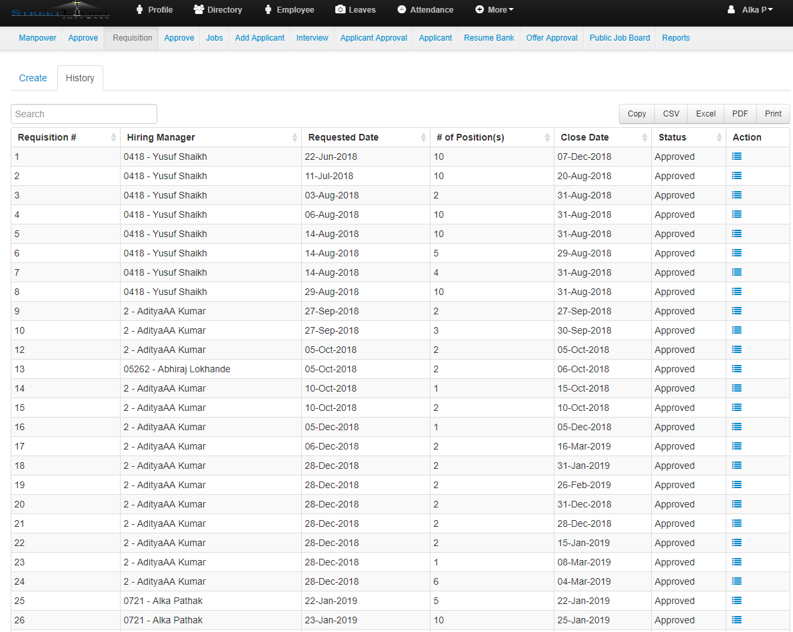Click action icon in requisition 5 row
The width and height of the screenshot is (793, 632).
point(736,234)
